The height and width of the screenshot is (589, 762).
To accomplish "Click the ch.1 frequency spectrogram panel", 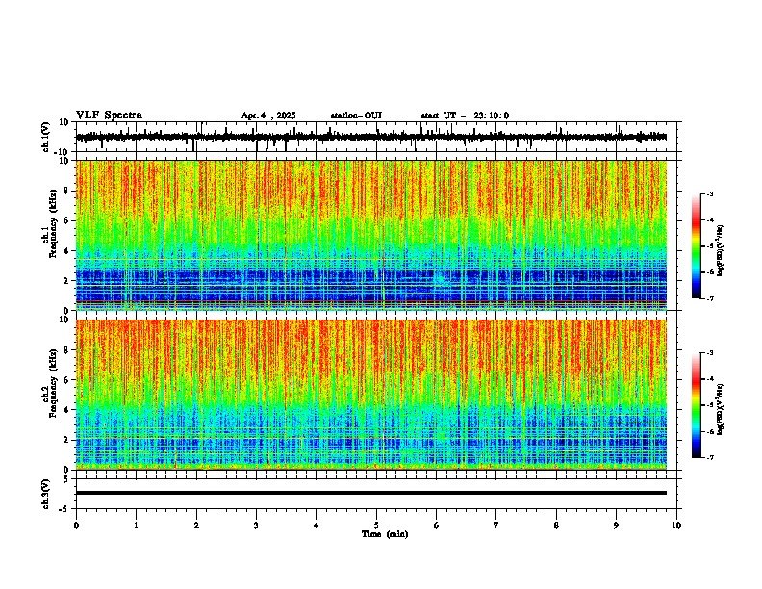I will click(x=371, y=235).
